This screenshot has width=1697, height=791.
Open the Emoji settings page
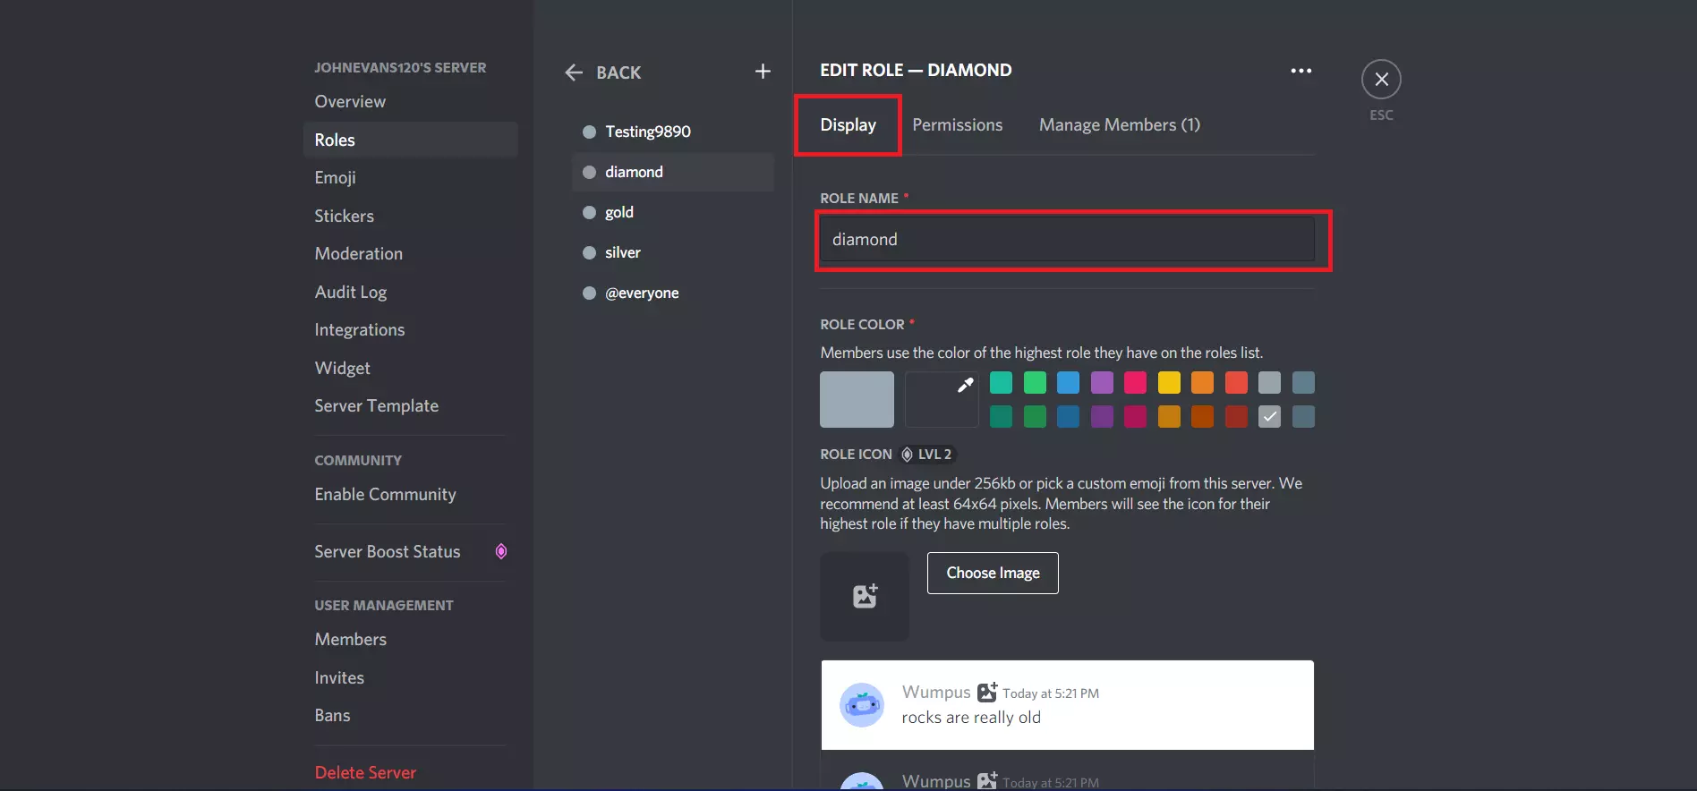click(411, 178)
